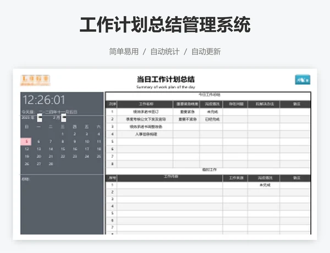
Task: Click the 重要紧急程度 column header
Action: point(187,104)
